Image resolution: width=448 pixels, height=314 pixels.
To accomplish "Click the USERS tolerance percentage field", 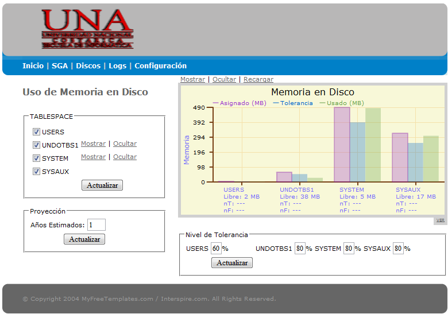I will click(x=216, y=249).
